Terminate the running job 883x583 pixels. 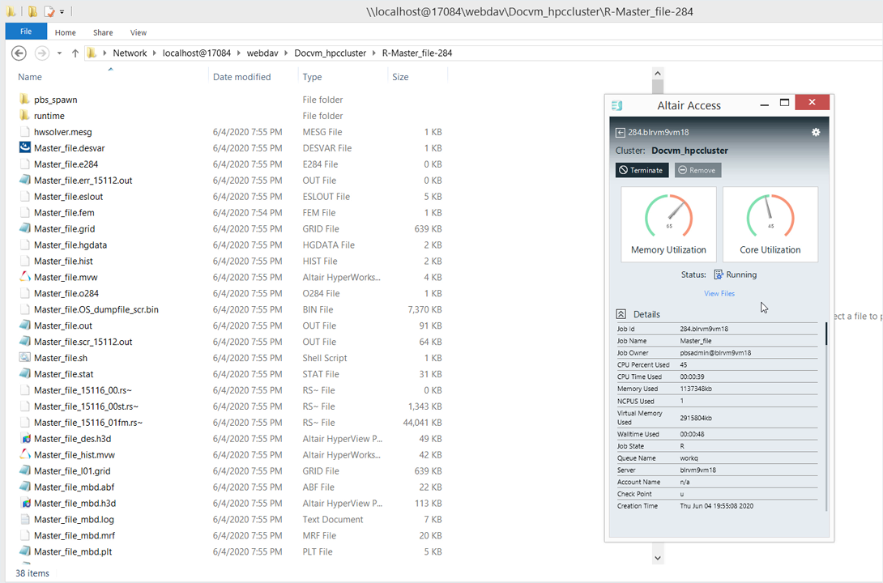642,170
